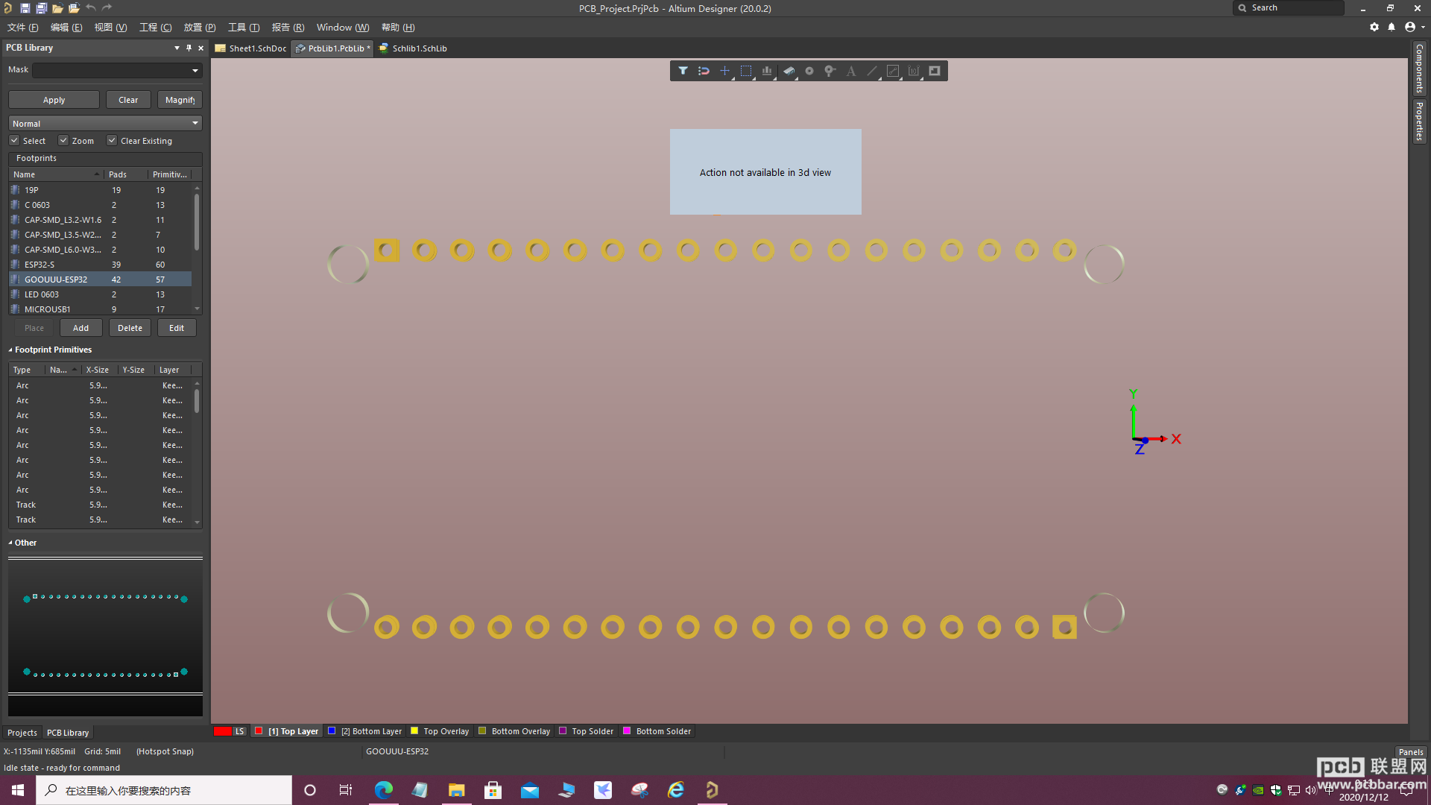
Task: Open the Windows Start menu
Action: 18,790
